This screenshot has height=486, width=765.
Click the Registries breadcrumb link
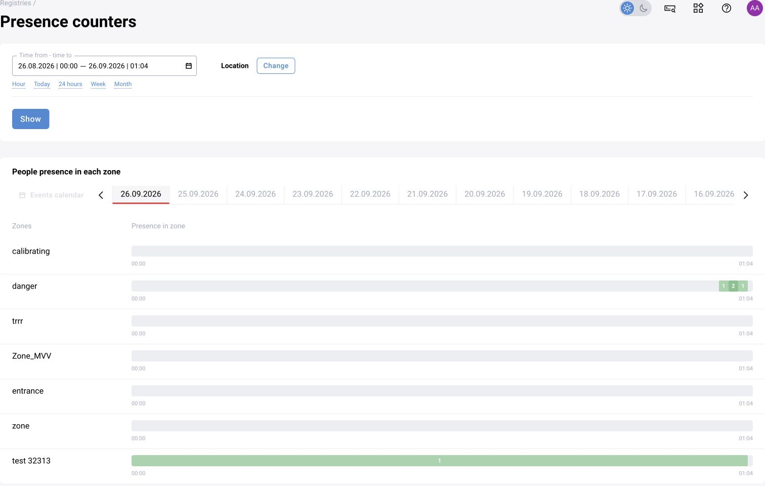point(16,3)
